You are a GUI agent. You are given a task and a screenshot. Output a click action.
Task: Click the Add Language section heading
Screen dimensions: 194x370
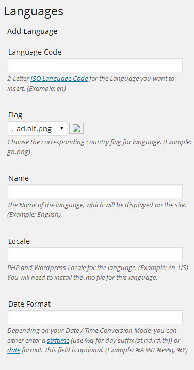click(32, 31)
